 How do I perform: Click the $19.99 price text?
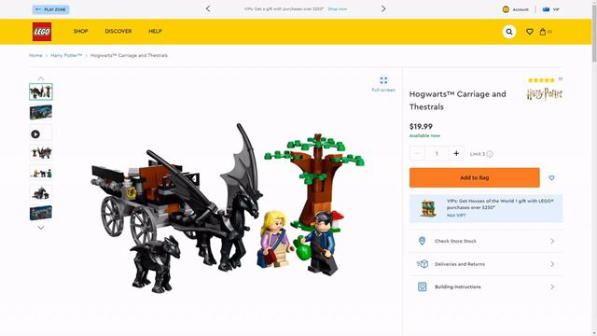(x=421, y=127)
